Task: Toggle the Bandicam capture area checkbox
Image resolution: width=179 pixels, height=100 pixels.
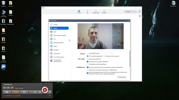Action: (x=4, y=96)
